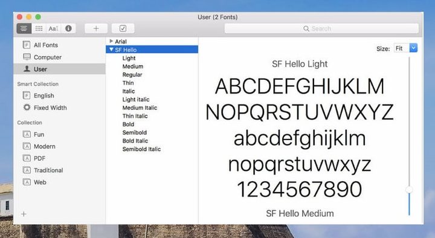
Task: Click the Traditional collection icon
Action: pyautogui.click(x=27, y=170)
